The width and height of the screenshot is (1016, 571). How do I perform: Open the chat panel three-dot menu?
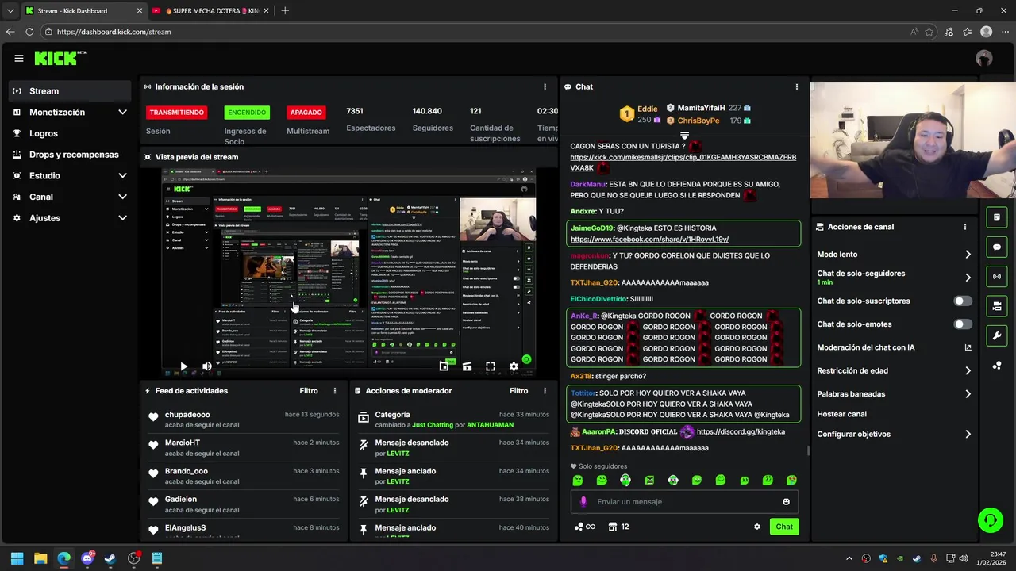[797, 86]
